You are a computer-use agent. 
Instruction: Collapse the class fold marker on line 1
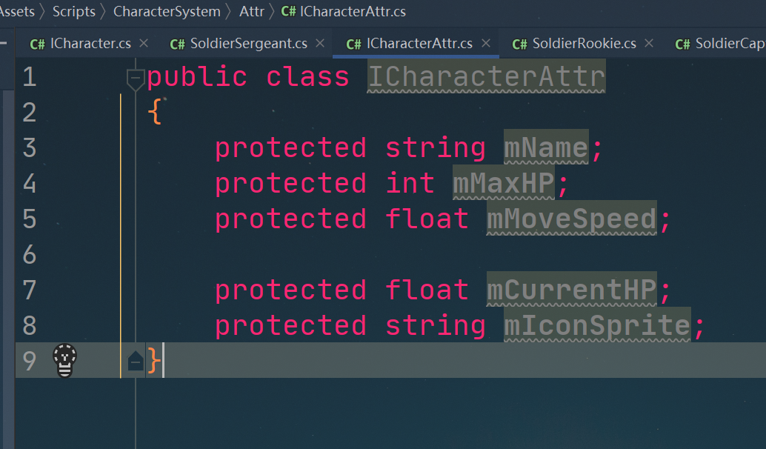pyautogui.click(x=135, y=77)
